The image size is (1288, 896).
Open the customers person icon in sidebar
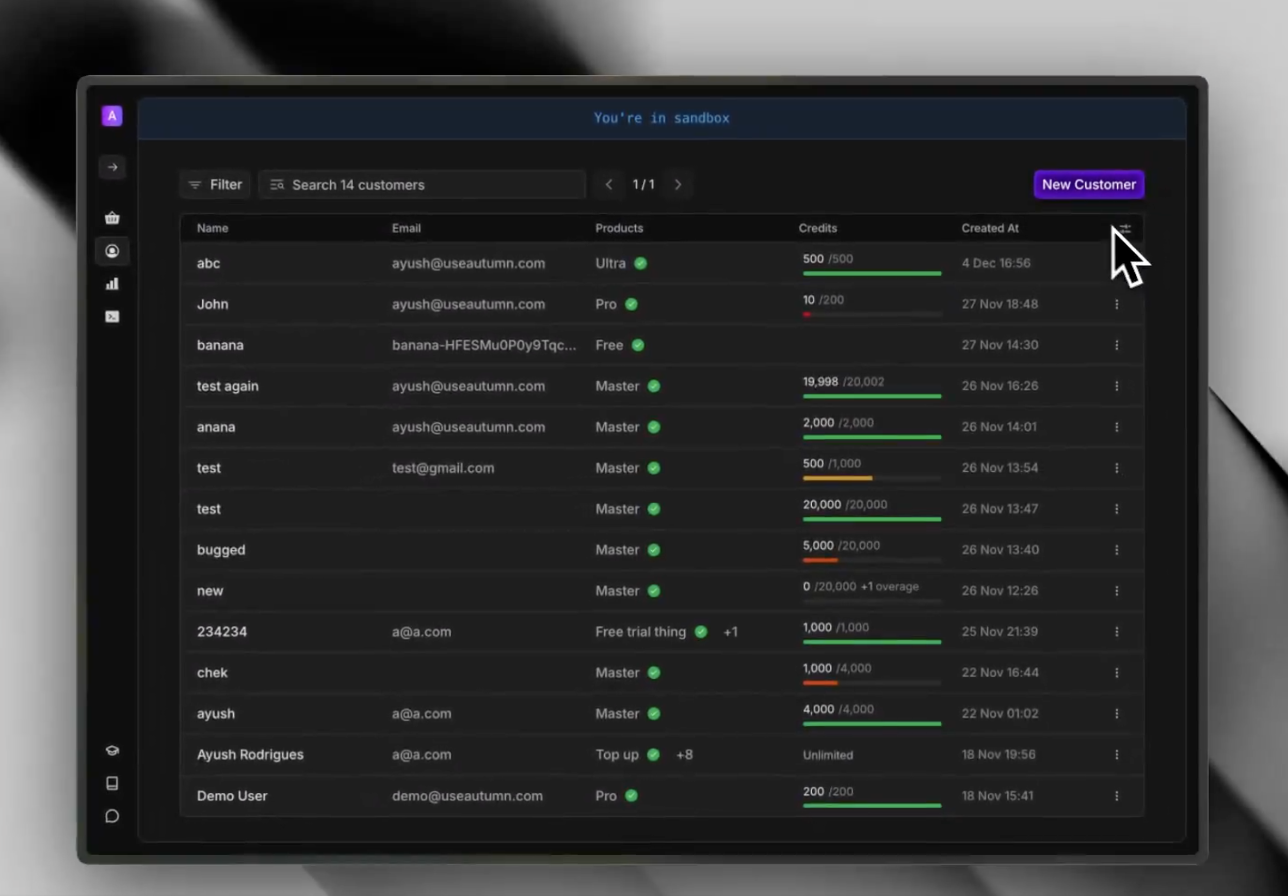click(112, 251)
